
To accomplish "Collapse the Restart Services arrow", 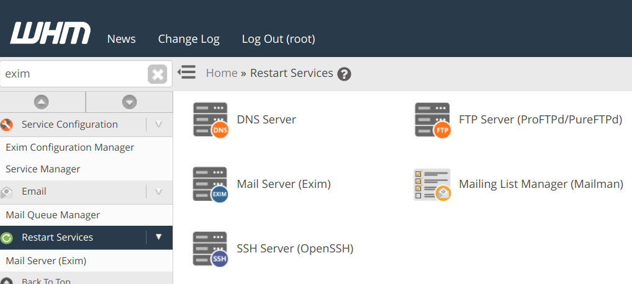I will click(x=159, y=237).
